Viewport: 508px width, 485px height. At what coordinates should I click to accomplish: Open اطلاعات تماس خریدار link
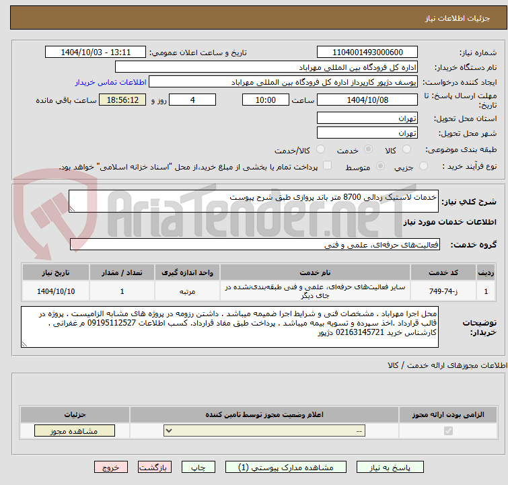pyautogui.click(x=111, y=82)
